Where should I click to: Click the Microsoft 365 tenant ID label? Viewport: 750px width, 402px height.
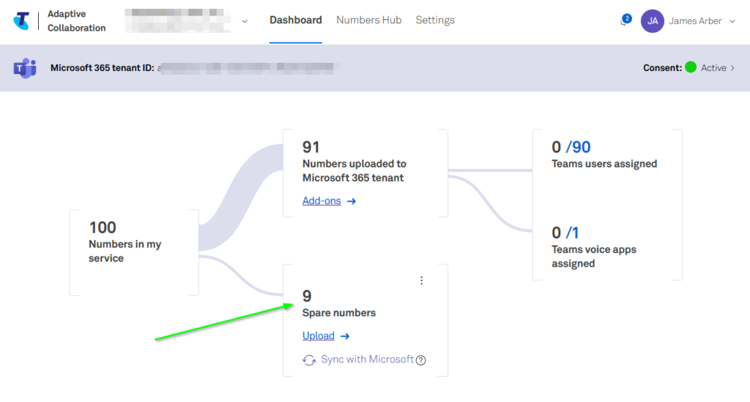[x=103, y=68]
